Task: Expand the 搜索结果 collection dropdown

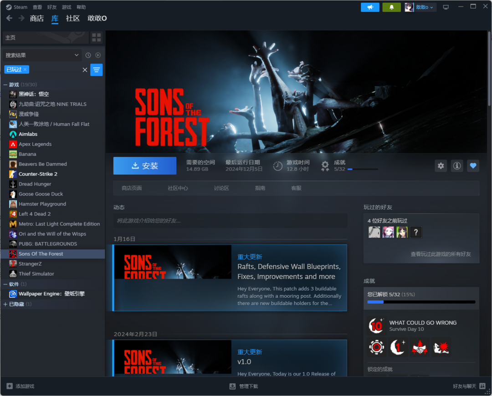Action: point(42,55)
